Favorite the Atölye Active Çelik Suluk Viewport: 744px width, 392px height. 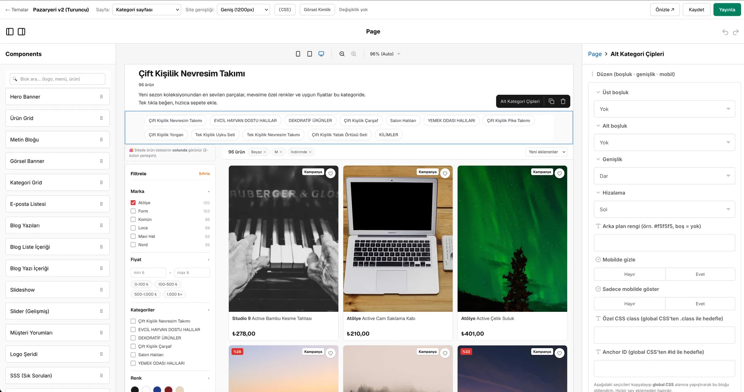560,174
